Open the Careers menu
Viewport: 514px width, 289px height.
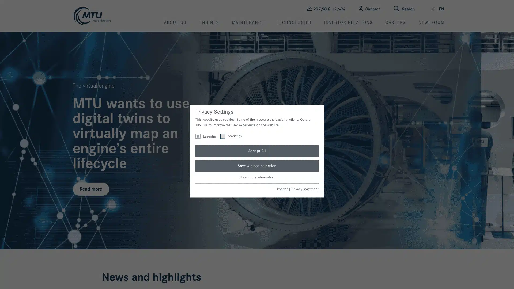pos(395,23)
